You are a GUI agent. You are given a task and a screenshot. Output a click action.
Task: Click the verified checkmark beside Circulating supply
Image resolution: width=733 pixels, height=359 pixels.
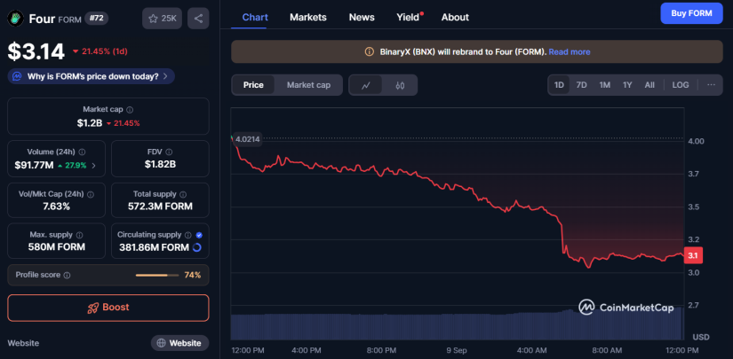pos(199,235)
